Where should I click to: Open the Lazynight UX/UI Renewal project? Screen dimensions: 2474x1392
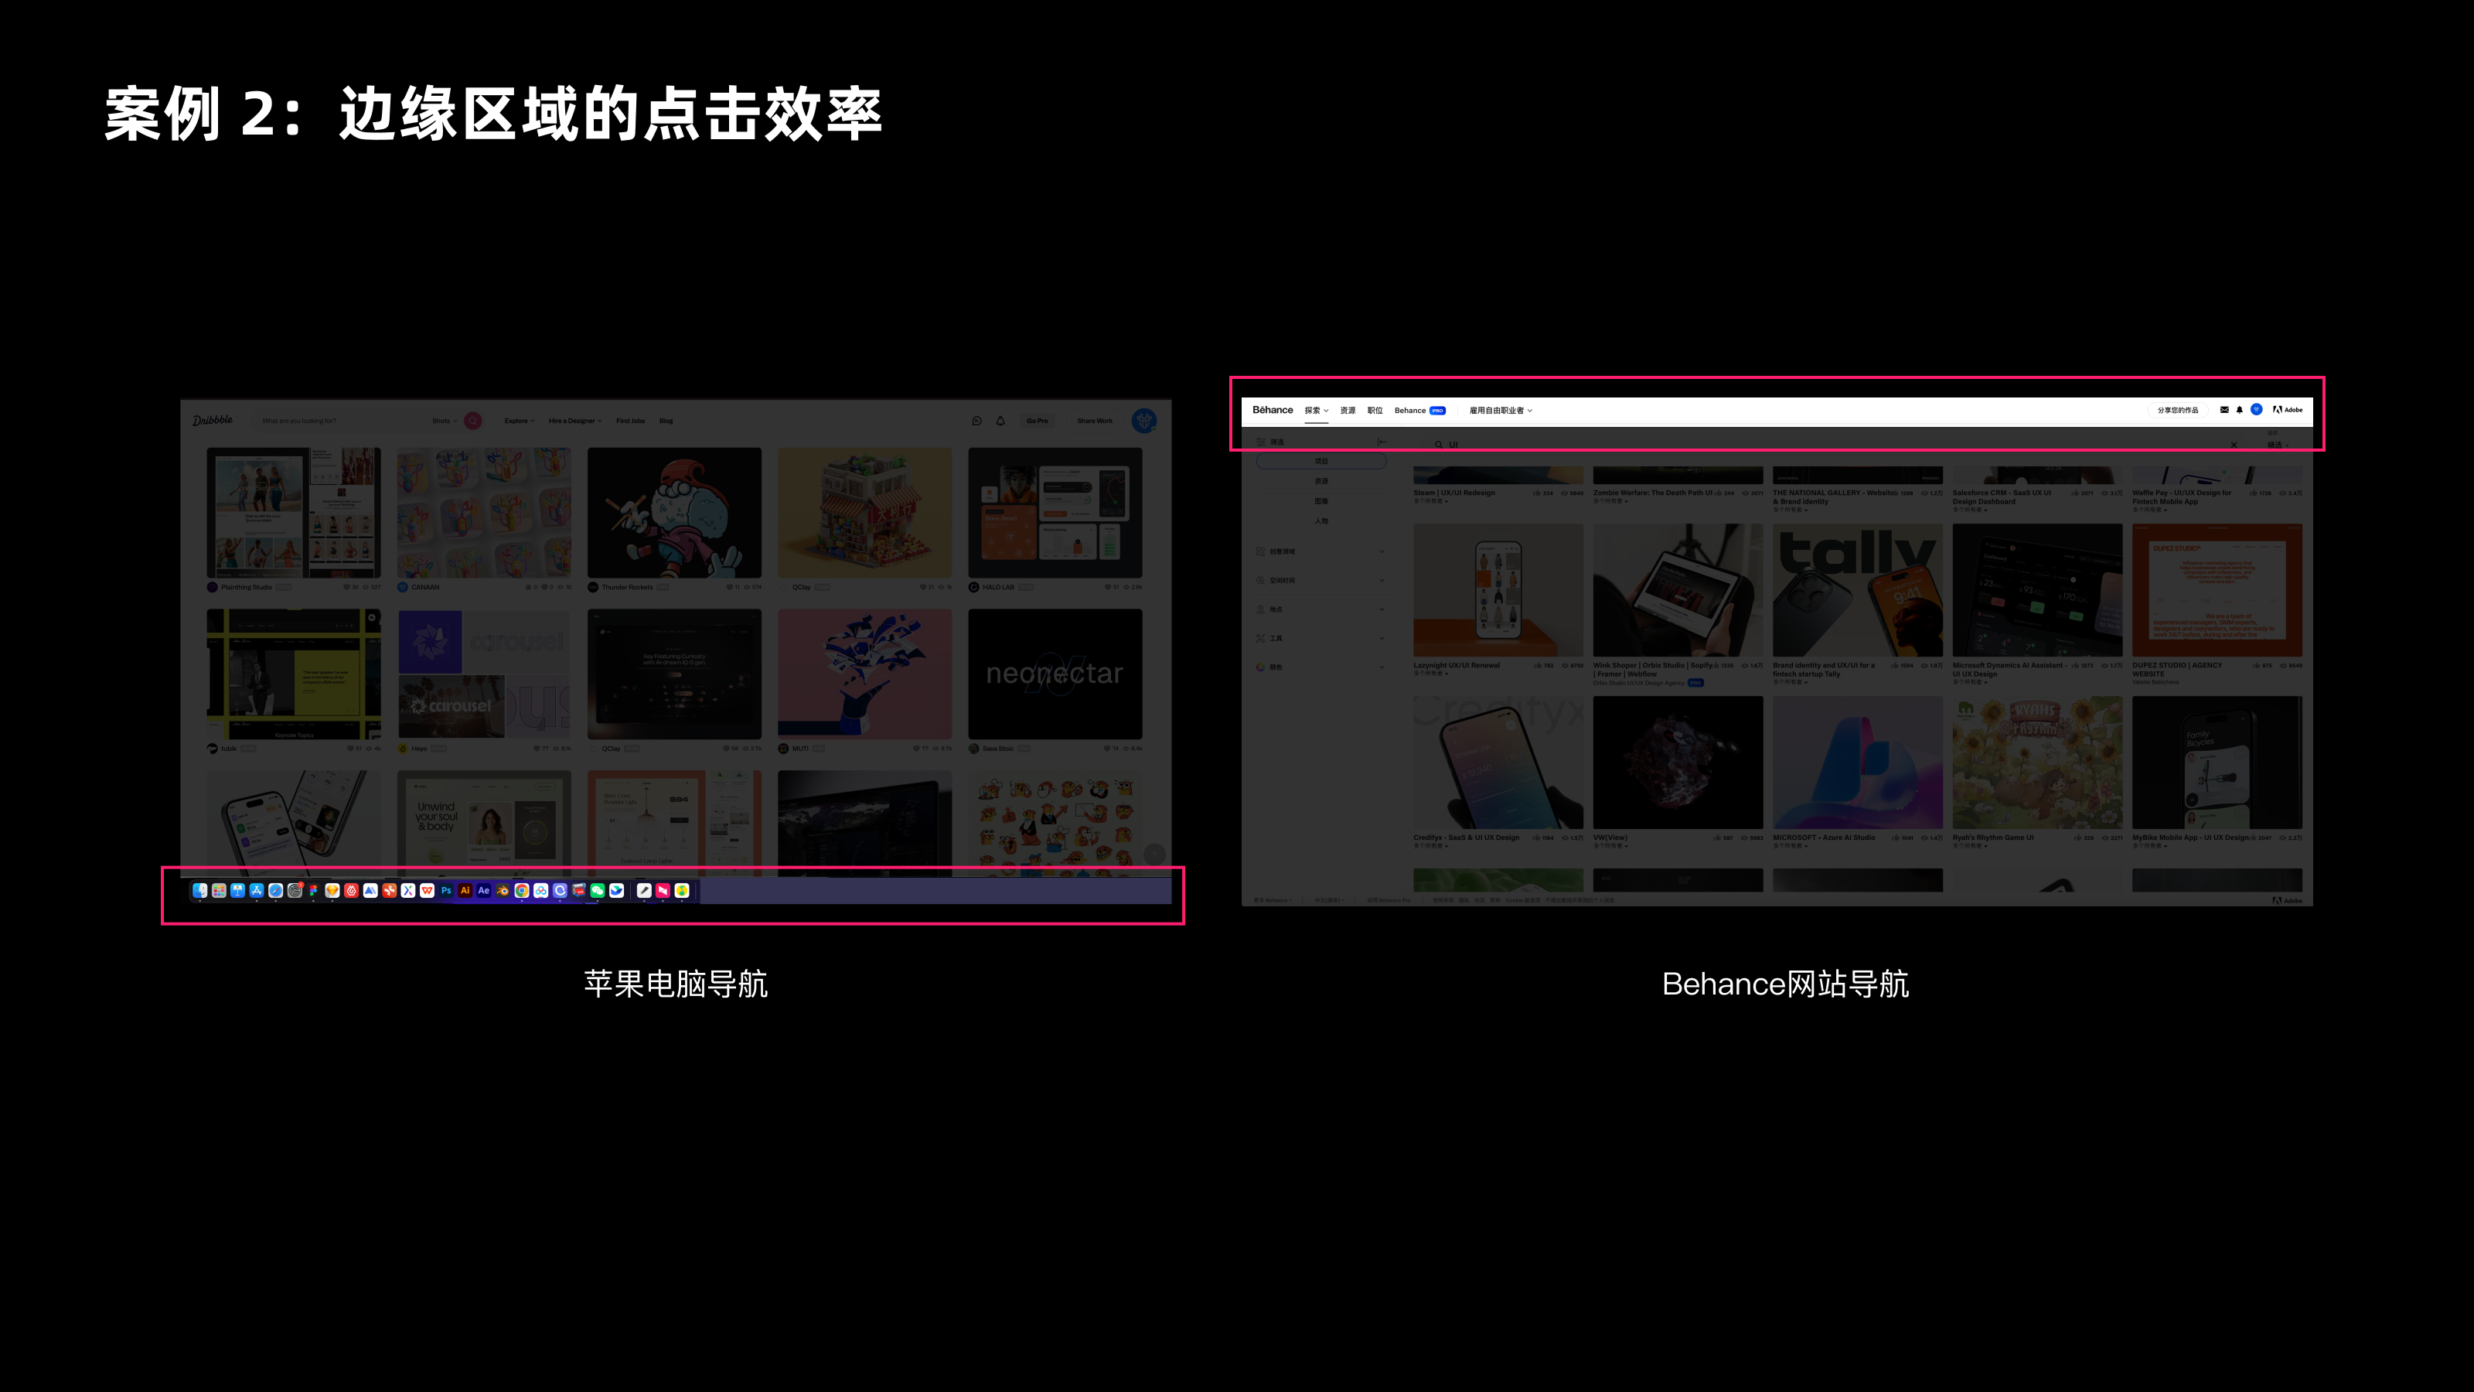pos(1498,590)
